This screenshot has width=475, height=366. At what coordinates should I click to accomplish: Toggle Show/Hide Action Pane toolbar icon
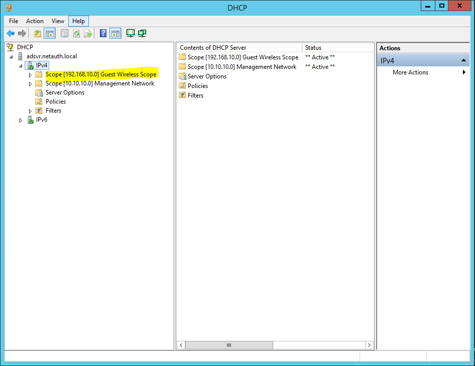(x=115, y=33)
